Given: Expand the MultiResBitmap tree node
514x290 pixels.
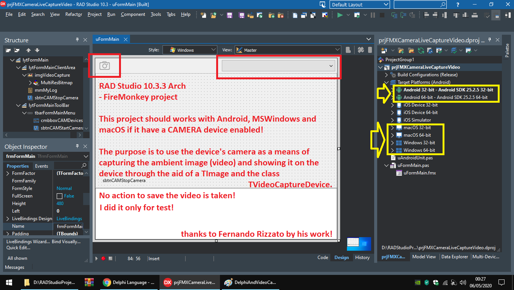Looking at the screenshot, I should (x=30, y=83).
